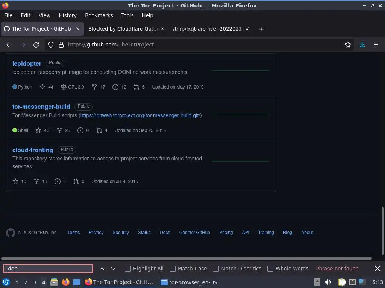Click cloud-fronting stars count 10

(x=19, y=181)
